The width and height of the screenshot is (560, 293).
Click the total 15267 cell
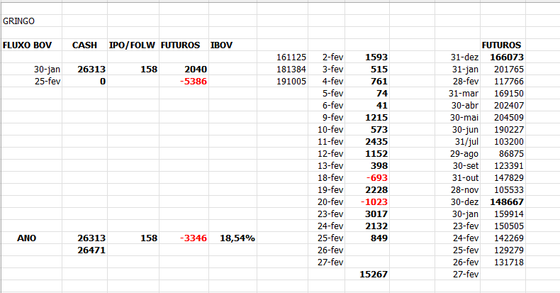(367, 274)
